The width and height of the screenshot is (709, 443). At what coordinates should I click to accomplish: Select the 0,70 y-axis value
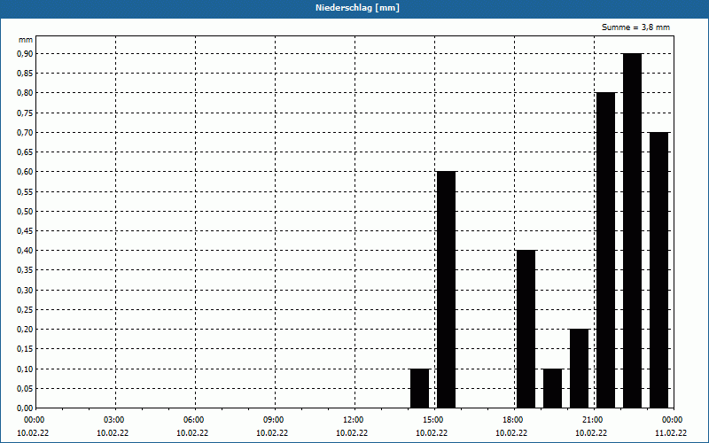25,132
